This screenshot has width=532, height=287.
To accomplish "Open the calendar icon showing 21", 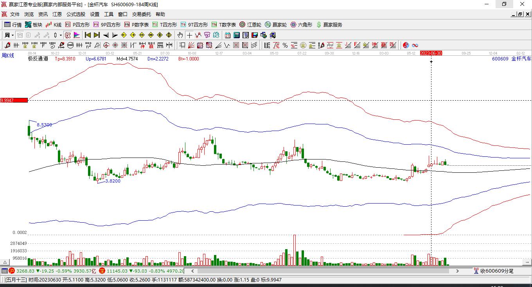I will click(227, 35).
